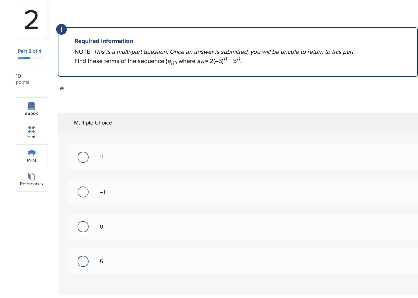Select answer choice 11
This screenshot has width=418, height=298.
pos(83,157)
